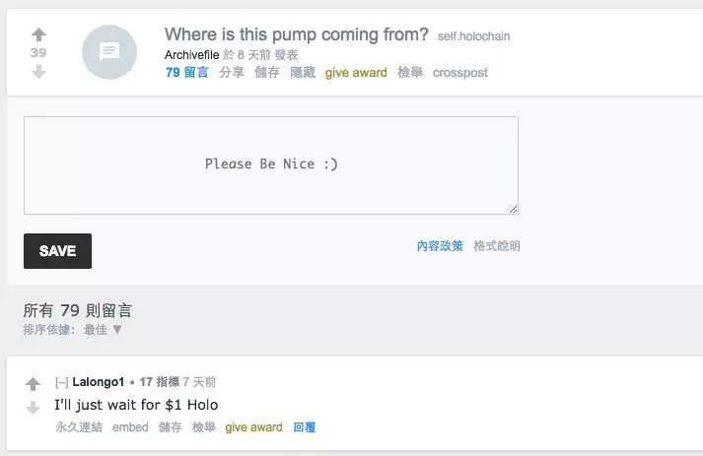Reply to Lalongo1's comment

(x=305, y=427)
